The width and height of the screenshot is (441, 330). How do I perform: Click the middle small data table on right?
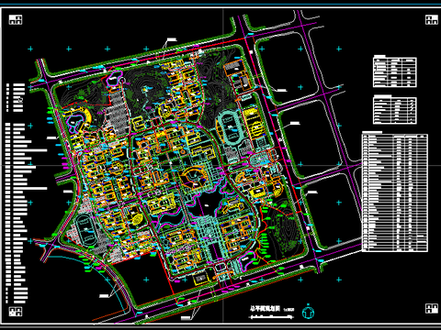pos(395,110)
